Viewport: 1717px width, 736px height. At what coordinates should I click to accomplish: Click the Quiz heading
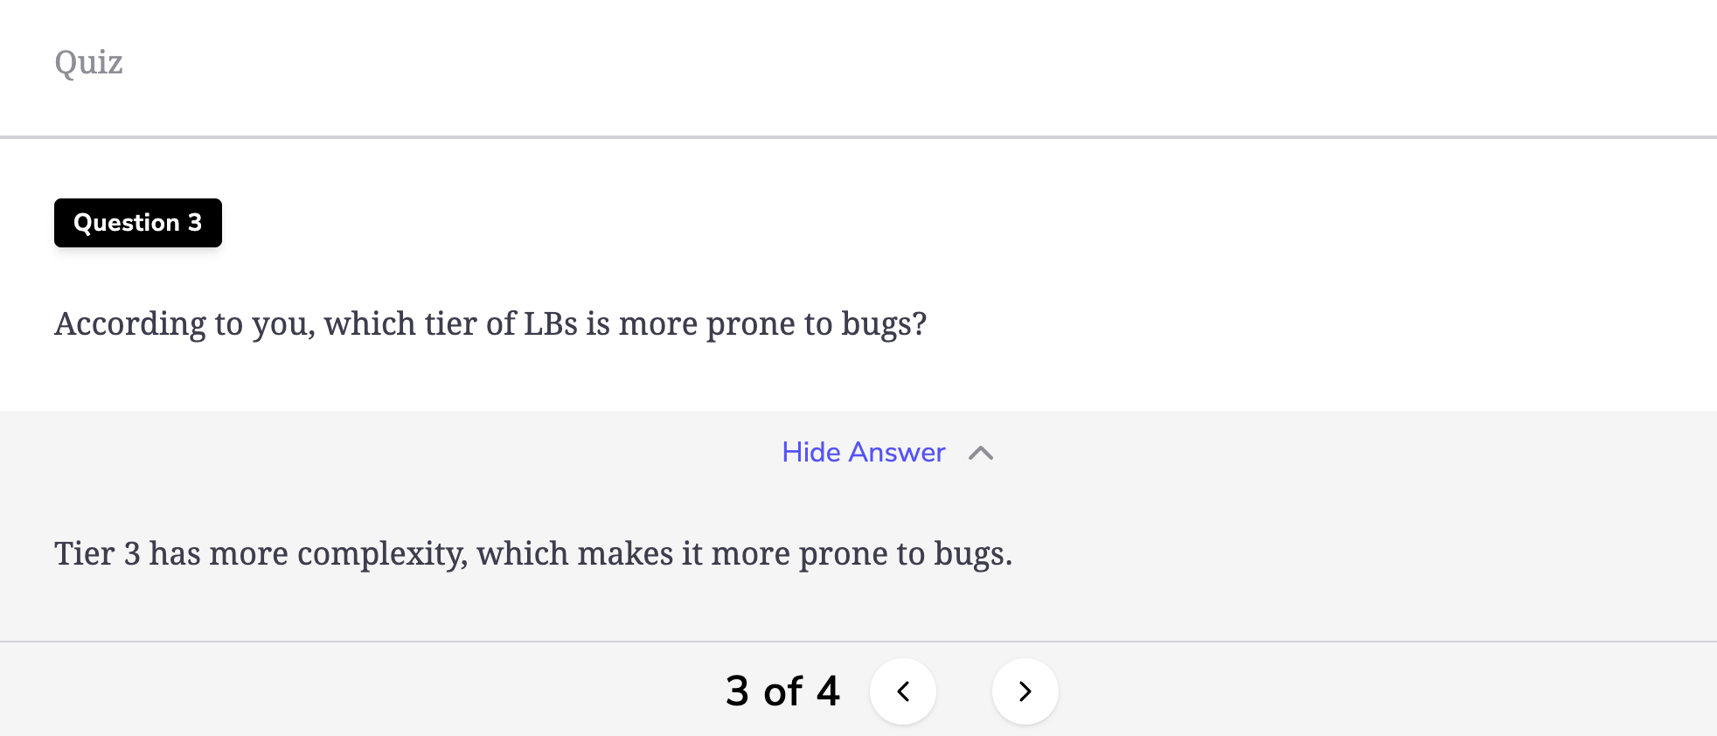[88, 63]
